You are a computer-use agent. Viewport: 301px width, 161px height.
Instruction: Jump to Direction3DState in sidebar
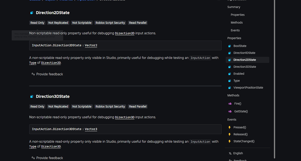point(245,67)
